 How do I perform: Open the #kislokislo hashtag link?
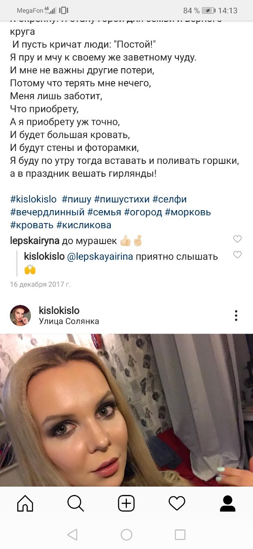click(33, 199)
